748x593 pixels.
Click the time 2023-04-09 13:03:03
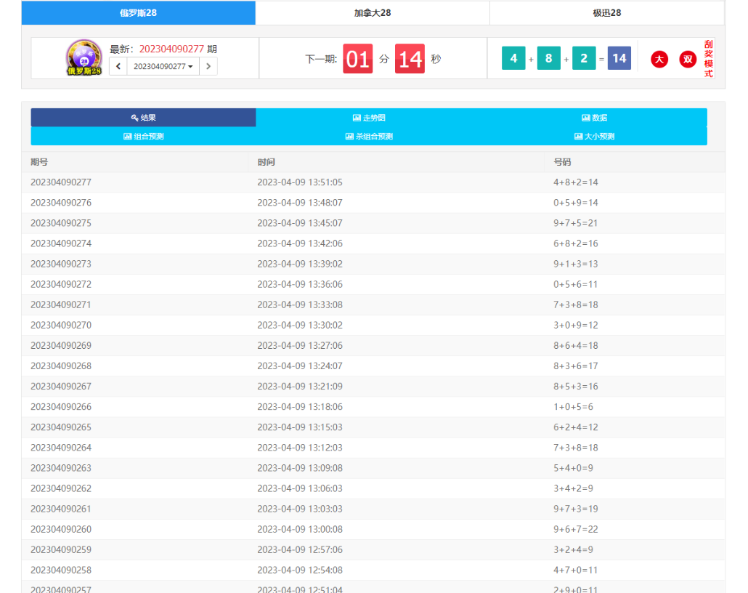pos(300,509)
